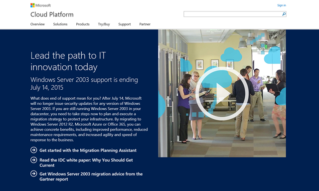
Task: Open the Overview menu item
Action: [37, 24]
